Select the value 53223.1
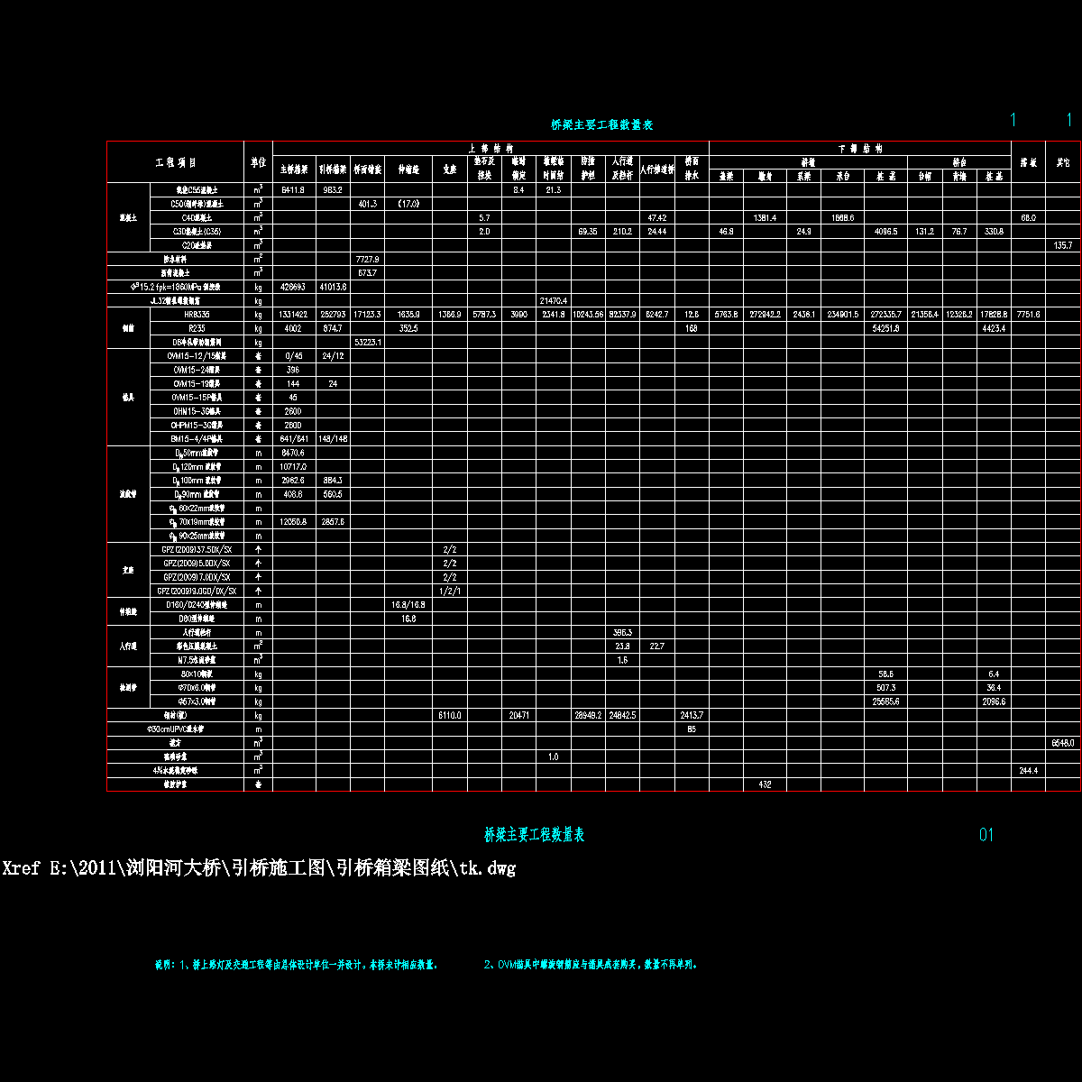Image resolution: width=1082 pixels, height=1082 pixels. tap(367, 343)
